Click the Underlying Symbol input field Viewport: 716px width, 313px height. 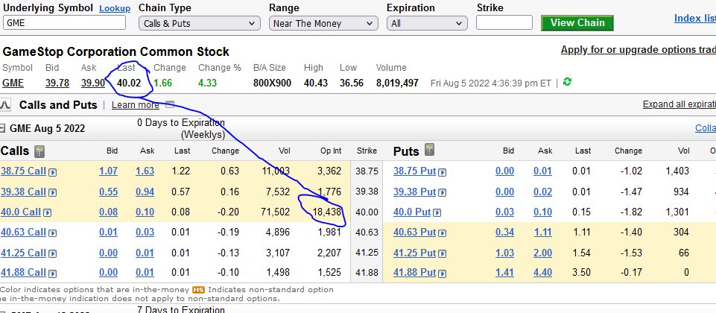click(x=64, y=22)
